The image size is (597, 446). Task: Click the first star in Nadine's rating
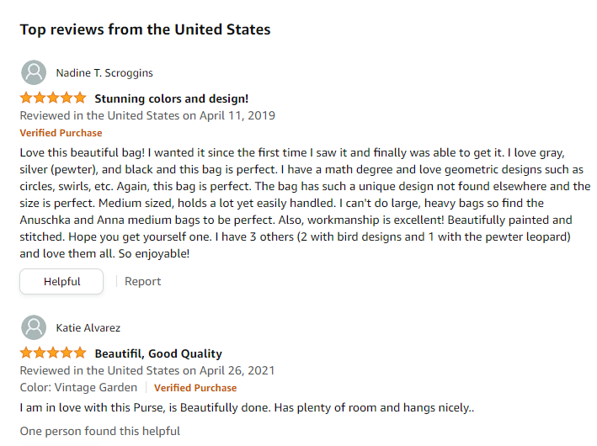coord(27,98)
